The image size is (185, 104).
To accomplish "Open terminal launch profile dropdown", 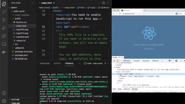I will click(108, 64).
